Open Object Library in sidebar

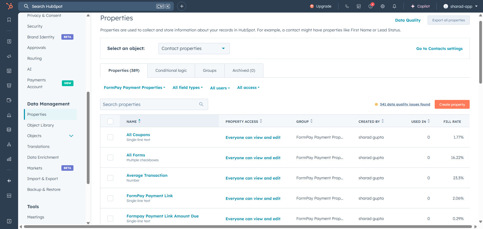[x=41, y=125]
